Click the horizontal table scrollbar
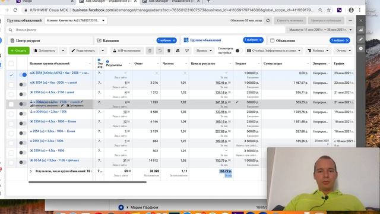 coord(87,182)
